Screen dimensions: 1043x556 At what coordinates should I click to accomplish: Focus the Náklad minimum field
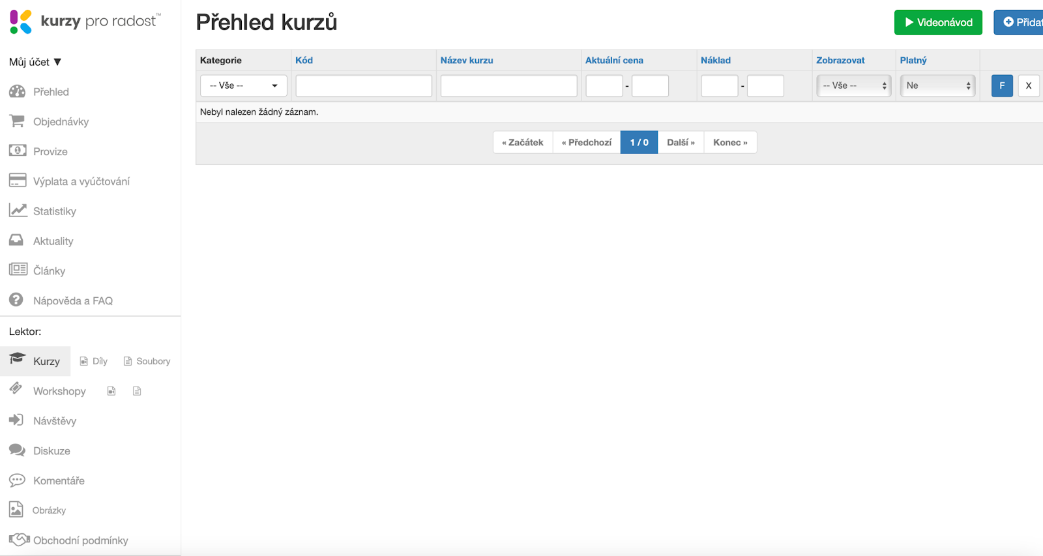click(x=720, y=85)
